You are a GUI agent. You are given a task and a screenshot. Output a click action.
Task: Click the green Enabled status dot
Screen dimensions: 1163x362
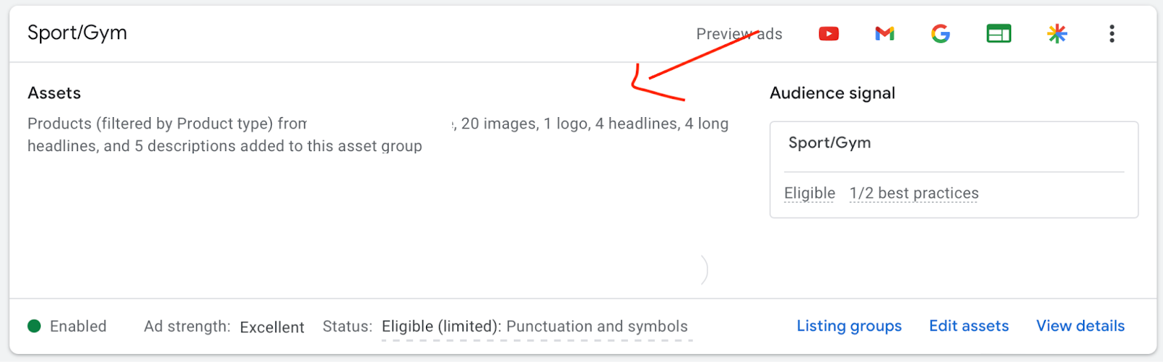click(x=34, y=326)
